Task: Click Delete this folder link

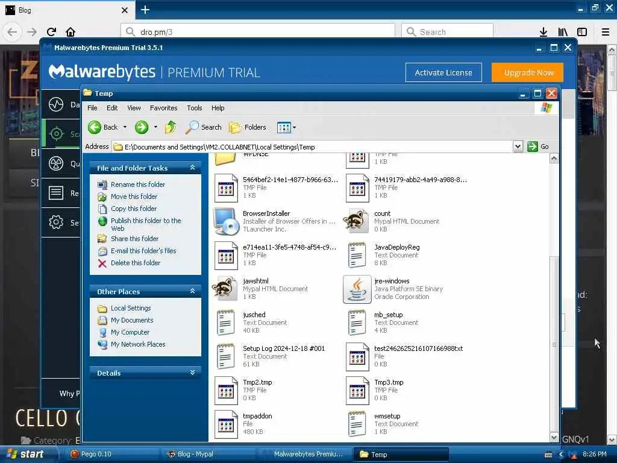Action: pyautogui.click(x=136, y=263)
